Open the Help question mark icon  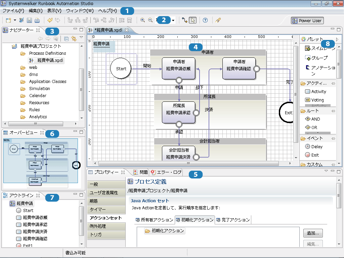pos(205,20)
